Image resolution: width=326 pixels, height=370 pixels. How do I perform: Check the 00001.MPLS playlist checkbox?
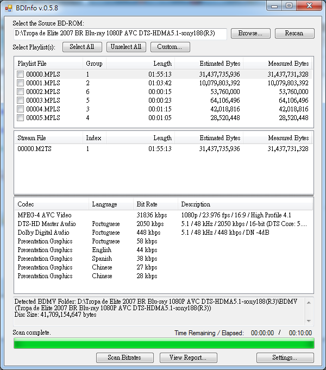coord(20,83)
